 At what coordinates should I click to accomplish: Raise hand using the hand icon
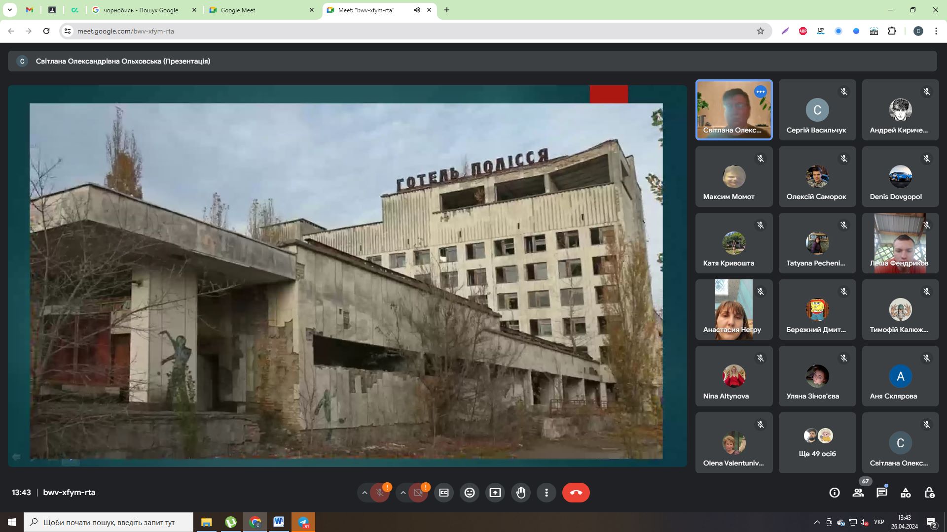[x=521, y=493]
